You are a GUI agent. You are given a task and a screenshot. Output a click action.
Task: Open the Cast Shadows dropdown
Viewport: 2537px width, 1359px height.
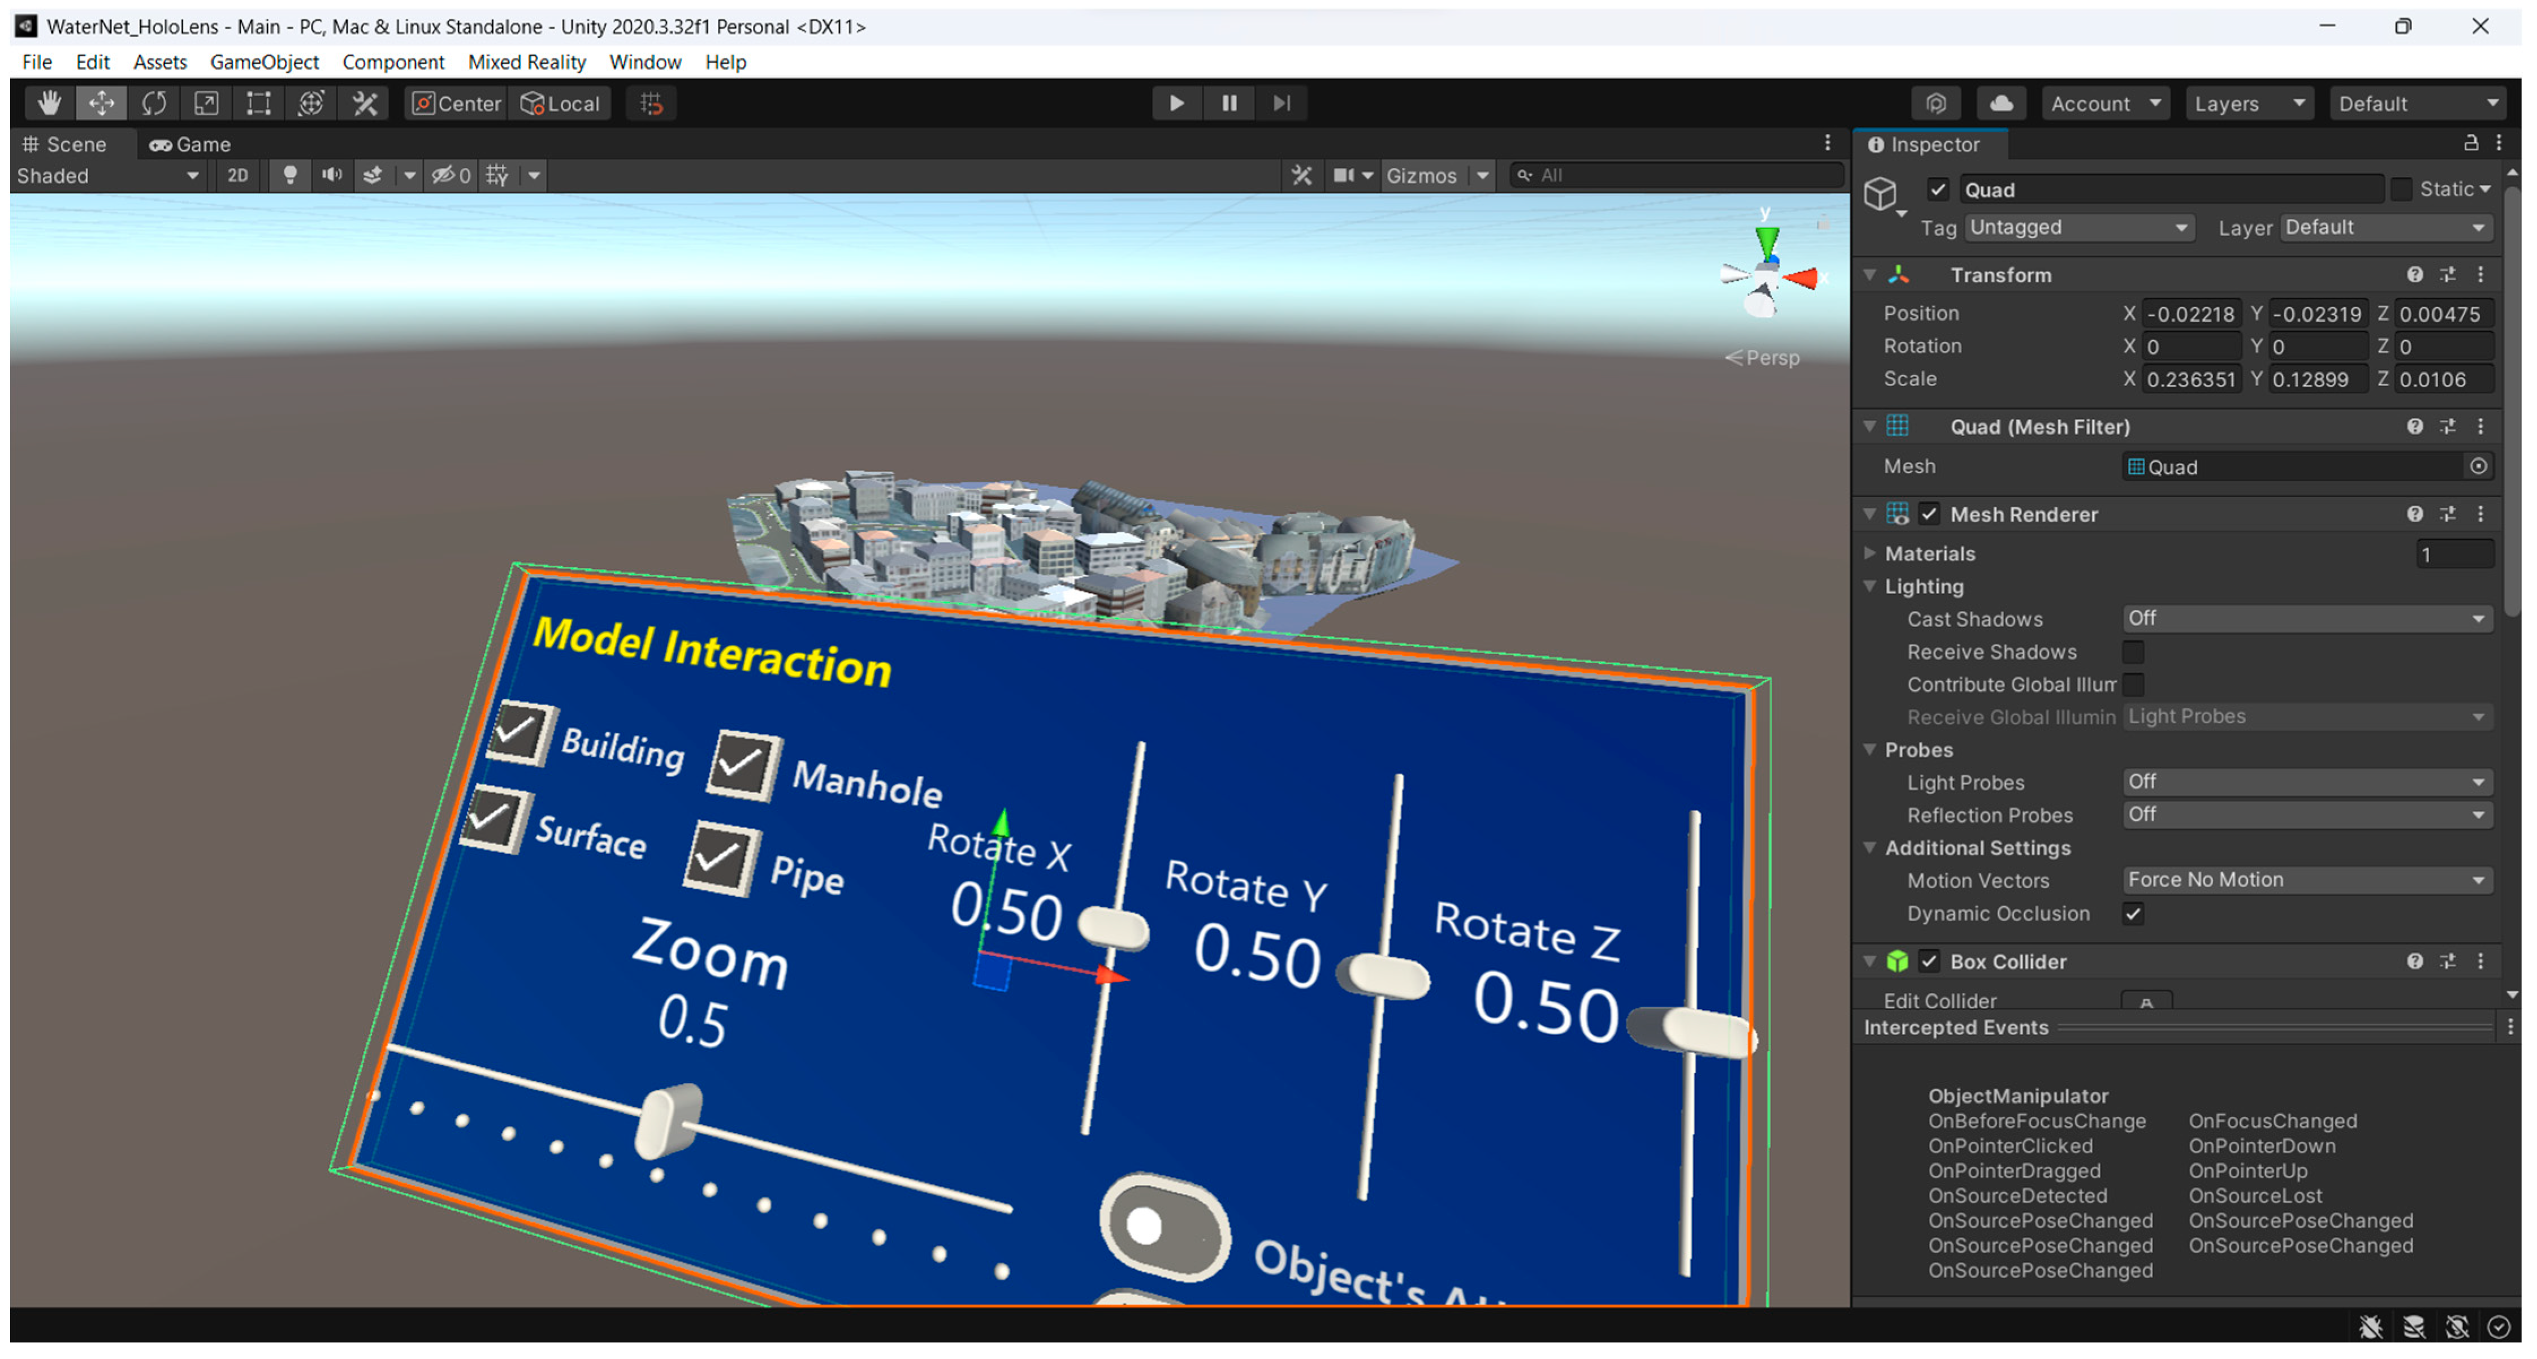2305,618
